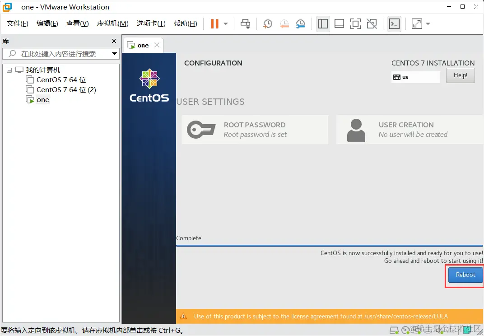The image size is (484, 336).
Task: Select the CentOS 7 64 位 (2) virtual machine
Action: point(66,89)
